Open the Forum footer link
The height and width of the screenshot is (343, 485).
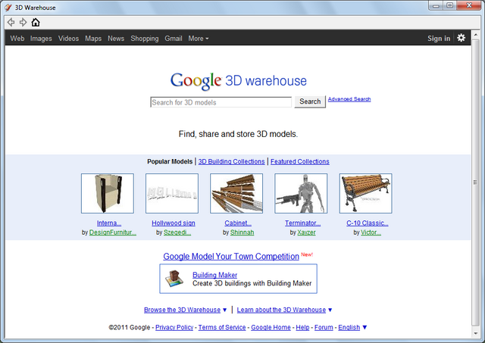coord(324,328)
